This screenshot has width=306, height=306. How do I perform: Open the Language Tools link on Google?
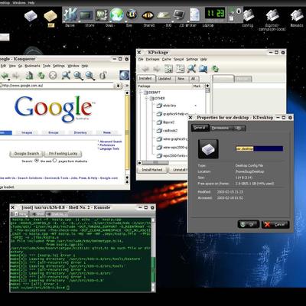point(109,148)
